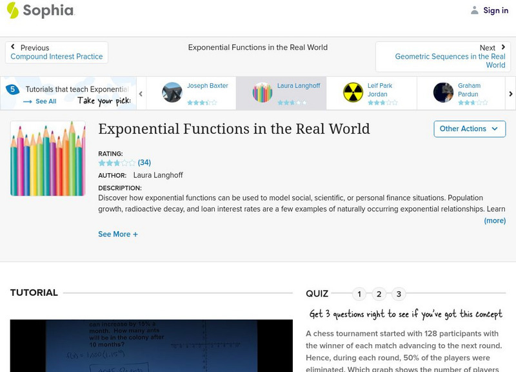Click quiz step 2 indicator

(379, 293)
